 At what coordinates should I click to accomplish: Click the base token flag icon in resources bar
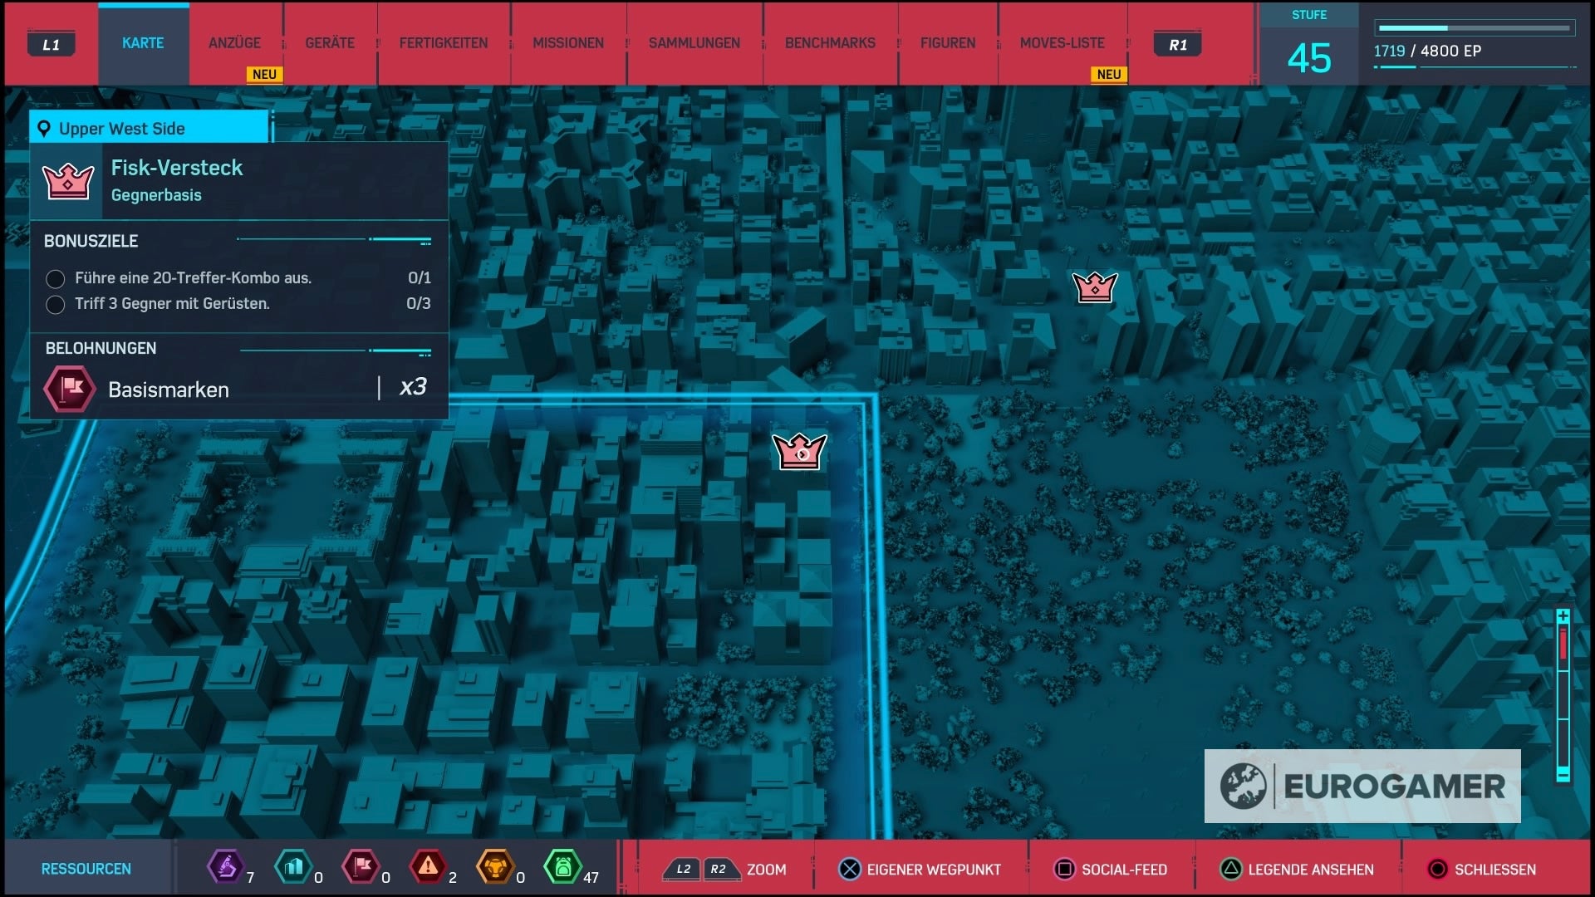361,867
